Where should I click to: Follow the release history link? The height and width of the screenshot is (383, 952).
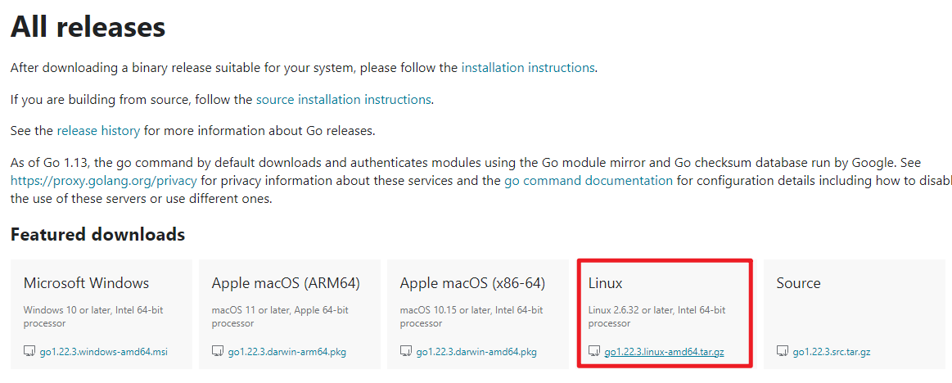[x=98, y=130]
